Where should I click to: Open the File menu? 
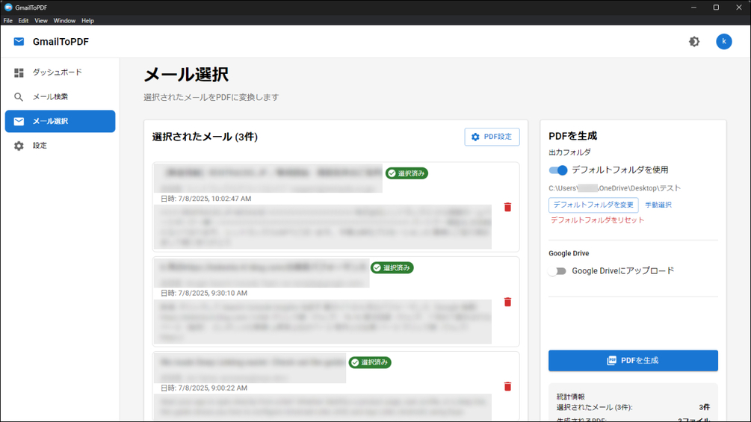tap(7, 21)
